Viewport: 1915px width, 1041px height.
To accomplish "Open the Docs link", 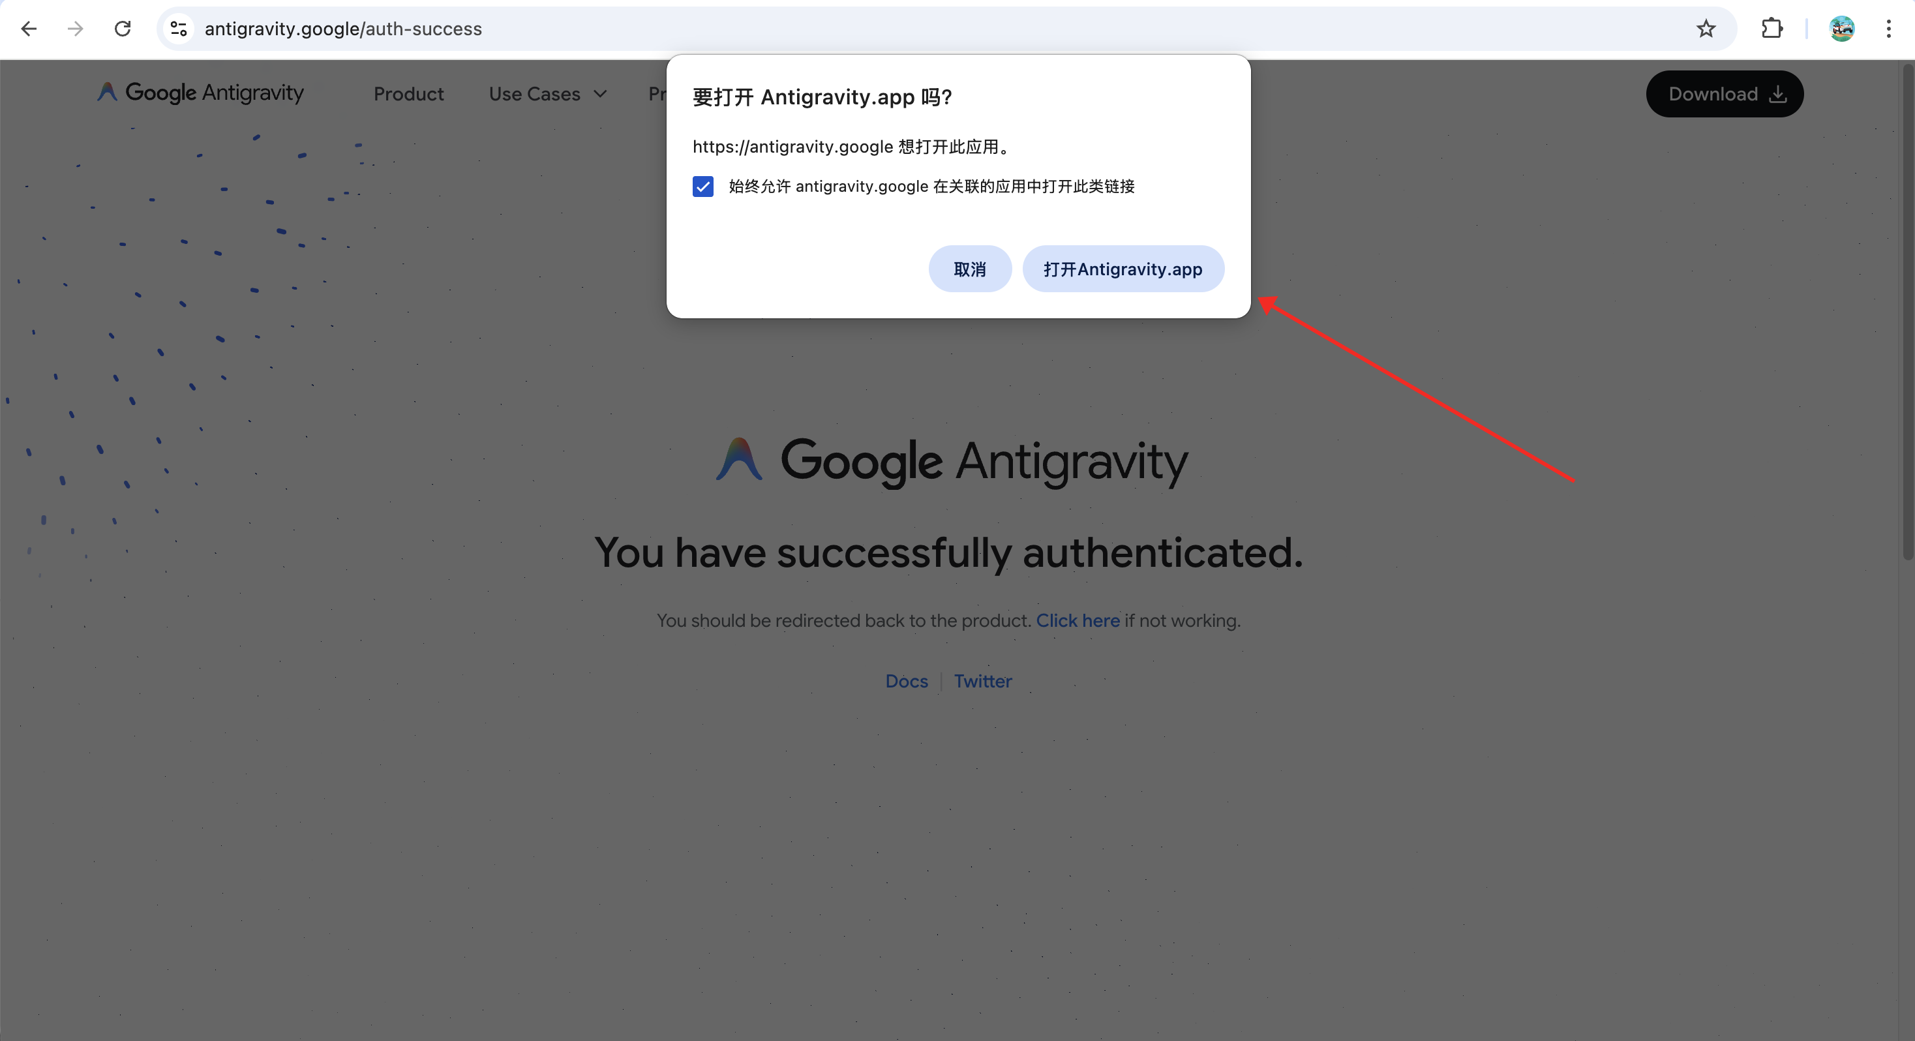I will (x=906, y=681).
